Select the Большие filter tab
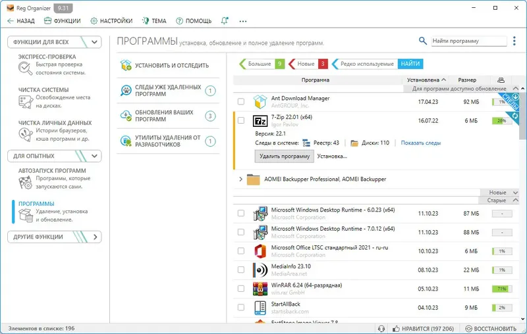This screenshot has width=527, height=334. point(262,64)
